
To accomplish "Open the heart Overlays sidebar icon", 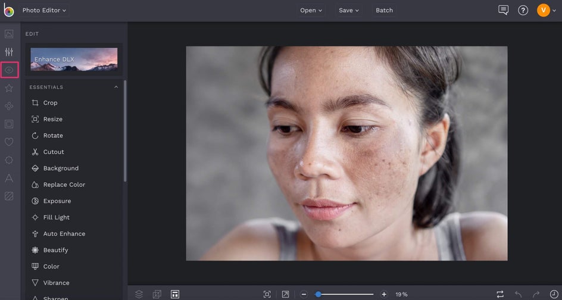I will 9,142.
